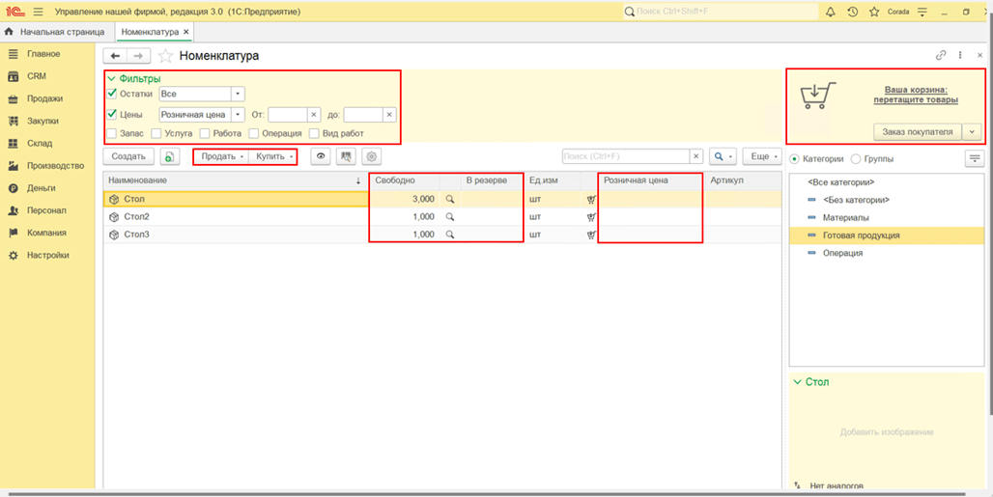Click the eye icon in list toolbar
The width and height of the screenshot is (993, 497).
321,156
